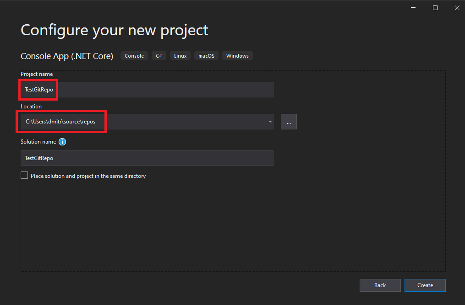Click the "Configure your new project" heading
Image resolution: width=465 pixels, height=305 pixels.
click(115, 30)
